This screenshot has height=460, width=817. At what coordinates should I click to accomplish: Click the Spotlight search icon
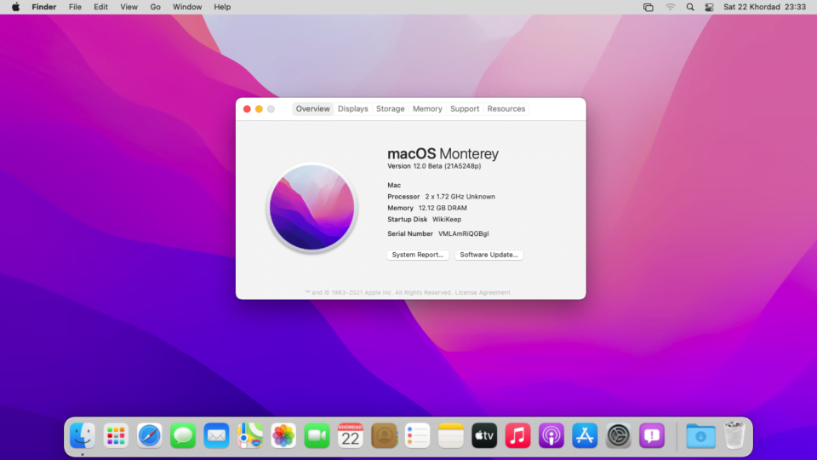(x=689, y=7)
